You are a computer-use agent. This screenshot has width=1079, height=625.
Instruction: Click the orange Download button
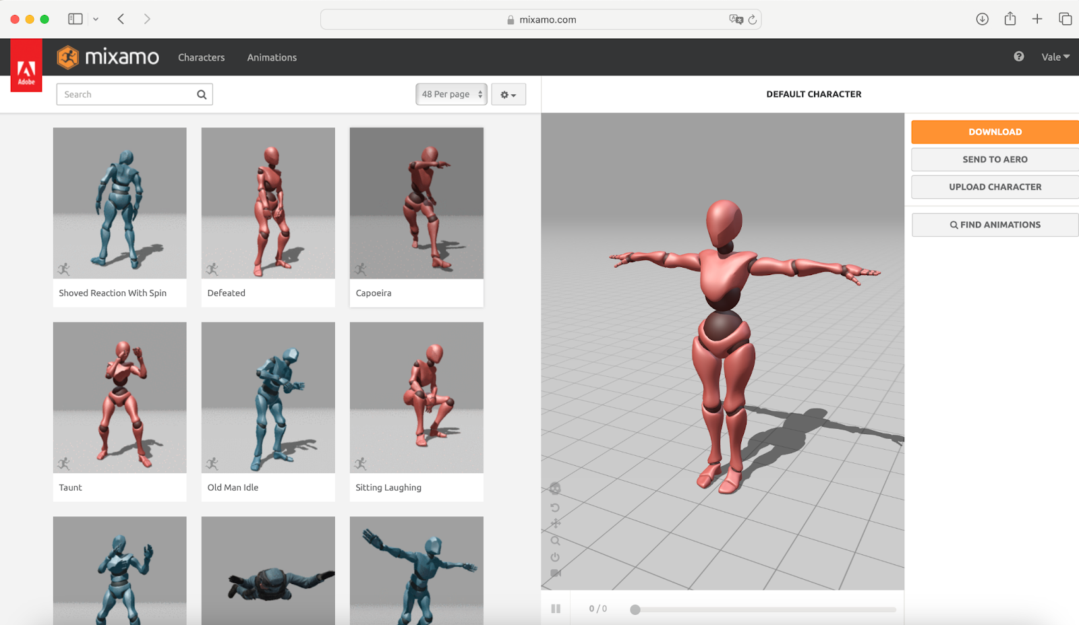[995, 132]
